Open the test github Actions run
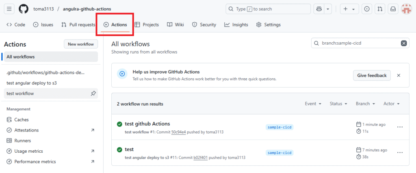 pyautogui.click(x=147, y=123)
